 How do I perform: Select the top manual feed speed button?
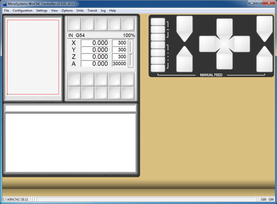[x=158, y=22]
